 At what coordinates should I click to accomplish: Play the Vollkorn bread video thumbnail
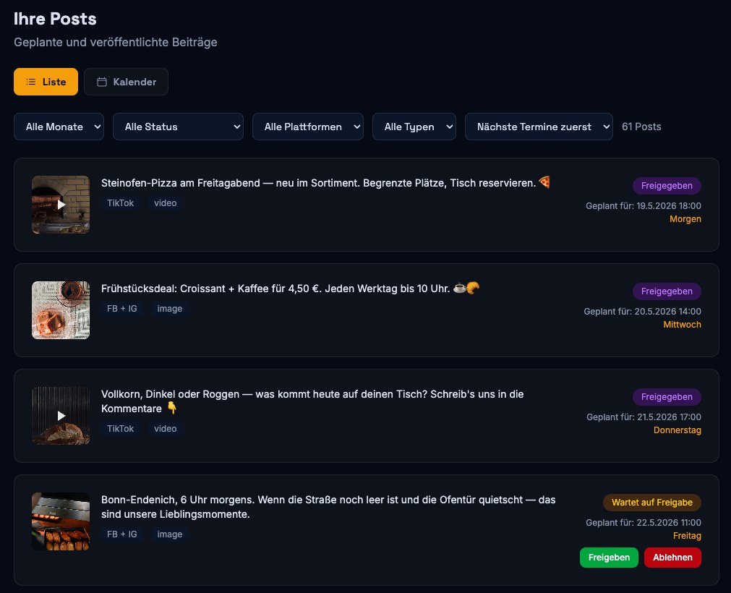click(x=61, y=415)
